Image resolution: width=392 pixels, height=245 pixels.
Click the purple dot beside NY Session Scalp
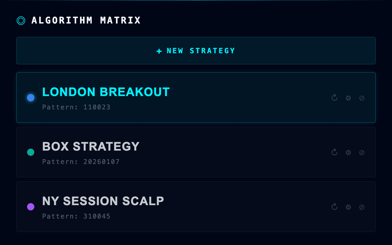pyautogui.click(x=31, y=207)
